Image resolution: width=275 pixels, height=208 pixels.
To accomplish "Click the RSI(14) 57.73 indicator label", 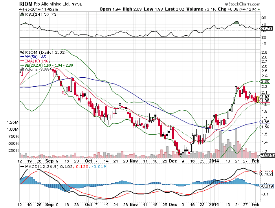I will click(x=41, y=14).
